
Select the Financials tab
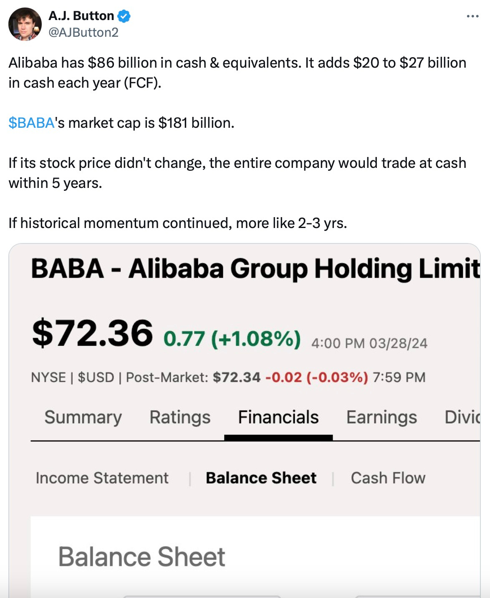pos(278,417)
